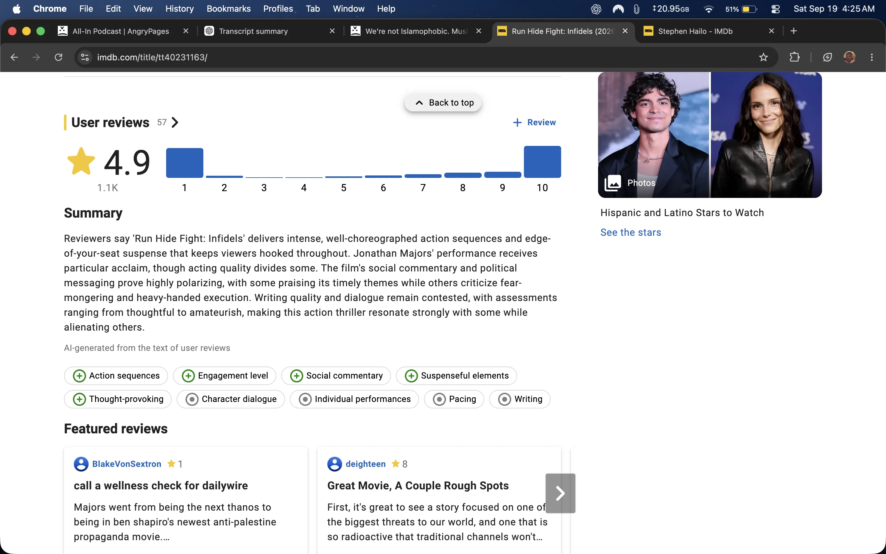This screenshot has height=554, width=886.
Task: Click the 10-star rating histogram bar
Action: tap(542, 162)
